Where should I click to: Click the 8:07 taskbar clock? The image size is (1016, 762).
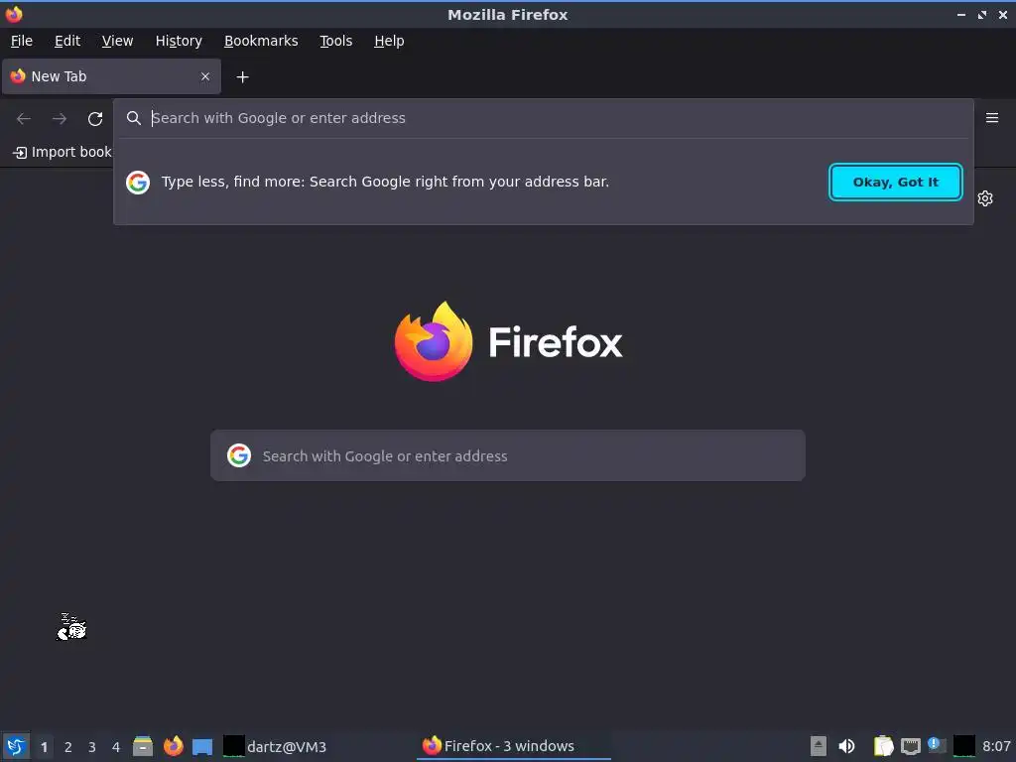(996, 746)
